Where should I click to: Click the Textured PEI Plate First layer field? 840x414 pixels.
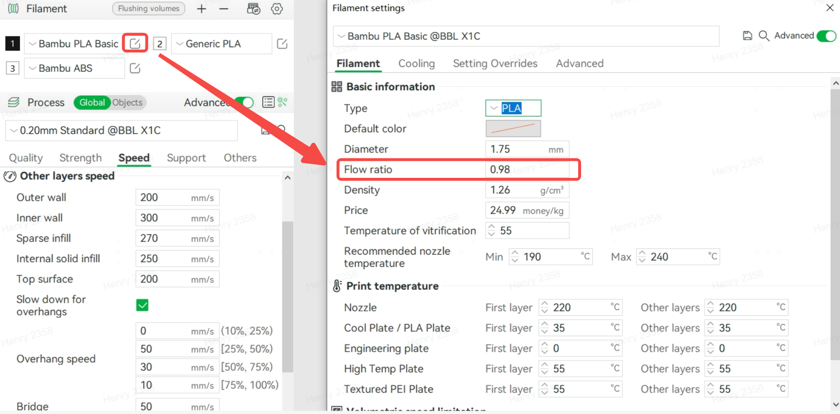[x=580, y=389]
